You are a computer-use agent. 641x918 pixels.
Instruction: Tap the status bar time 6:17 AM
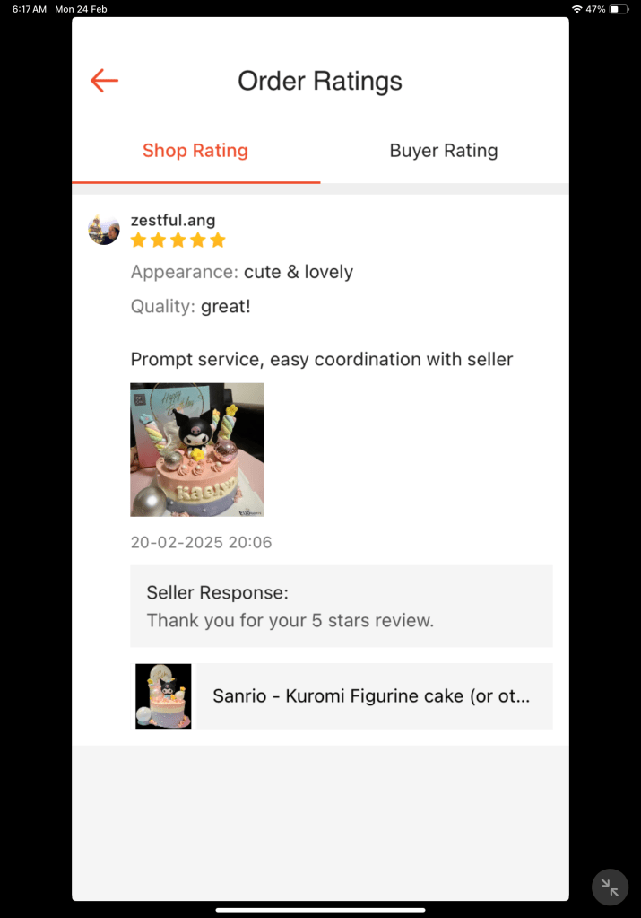(x=30, y=9)
